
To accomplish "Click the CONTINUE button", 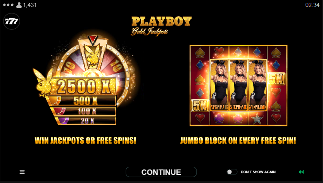I will pyautogui.click(x=161, y=172).
